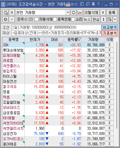Viewport: 120px width, 148px height.
Task: Sort by 종목명 column header
Action: tap(14, 40)
